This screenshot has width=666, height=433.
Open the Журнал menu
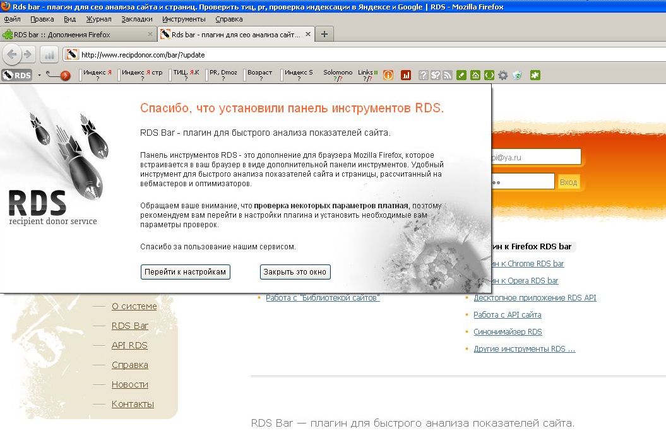point(98,19)
